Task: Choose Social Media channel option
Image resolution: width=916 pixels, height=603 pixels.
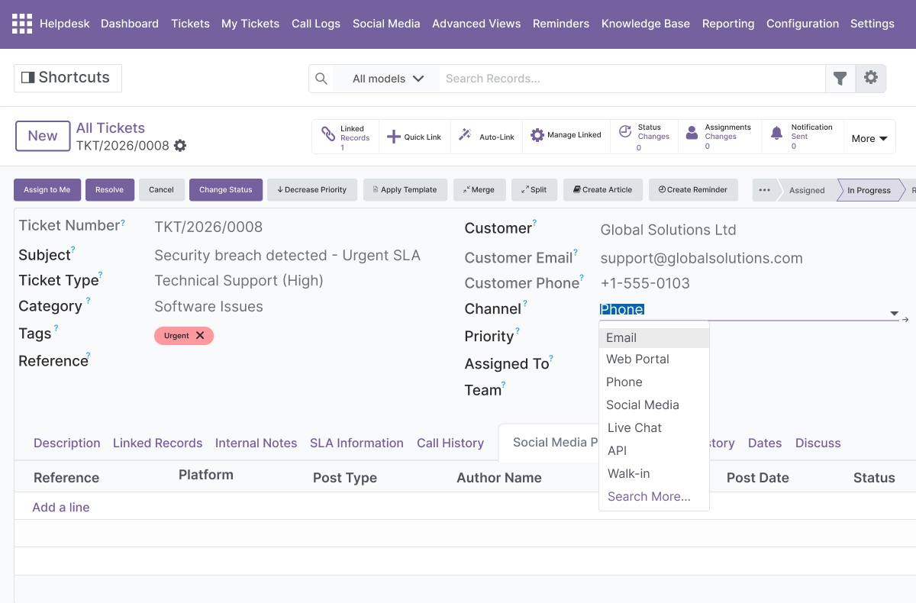Action: pos(654,405)
